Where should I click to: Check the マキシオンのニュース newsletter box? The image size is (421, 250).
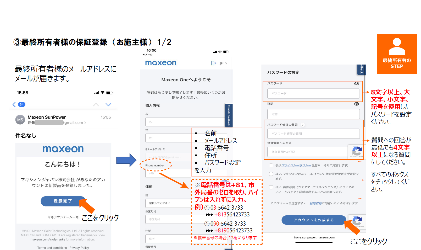271,174
